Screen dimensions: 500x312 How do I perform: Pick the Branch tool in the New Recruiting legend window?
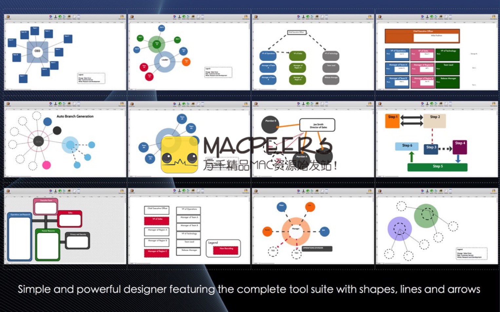[x=184, y=191]
